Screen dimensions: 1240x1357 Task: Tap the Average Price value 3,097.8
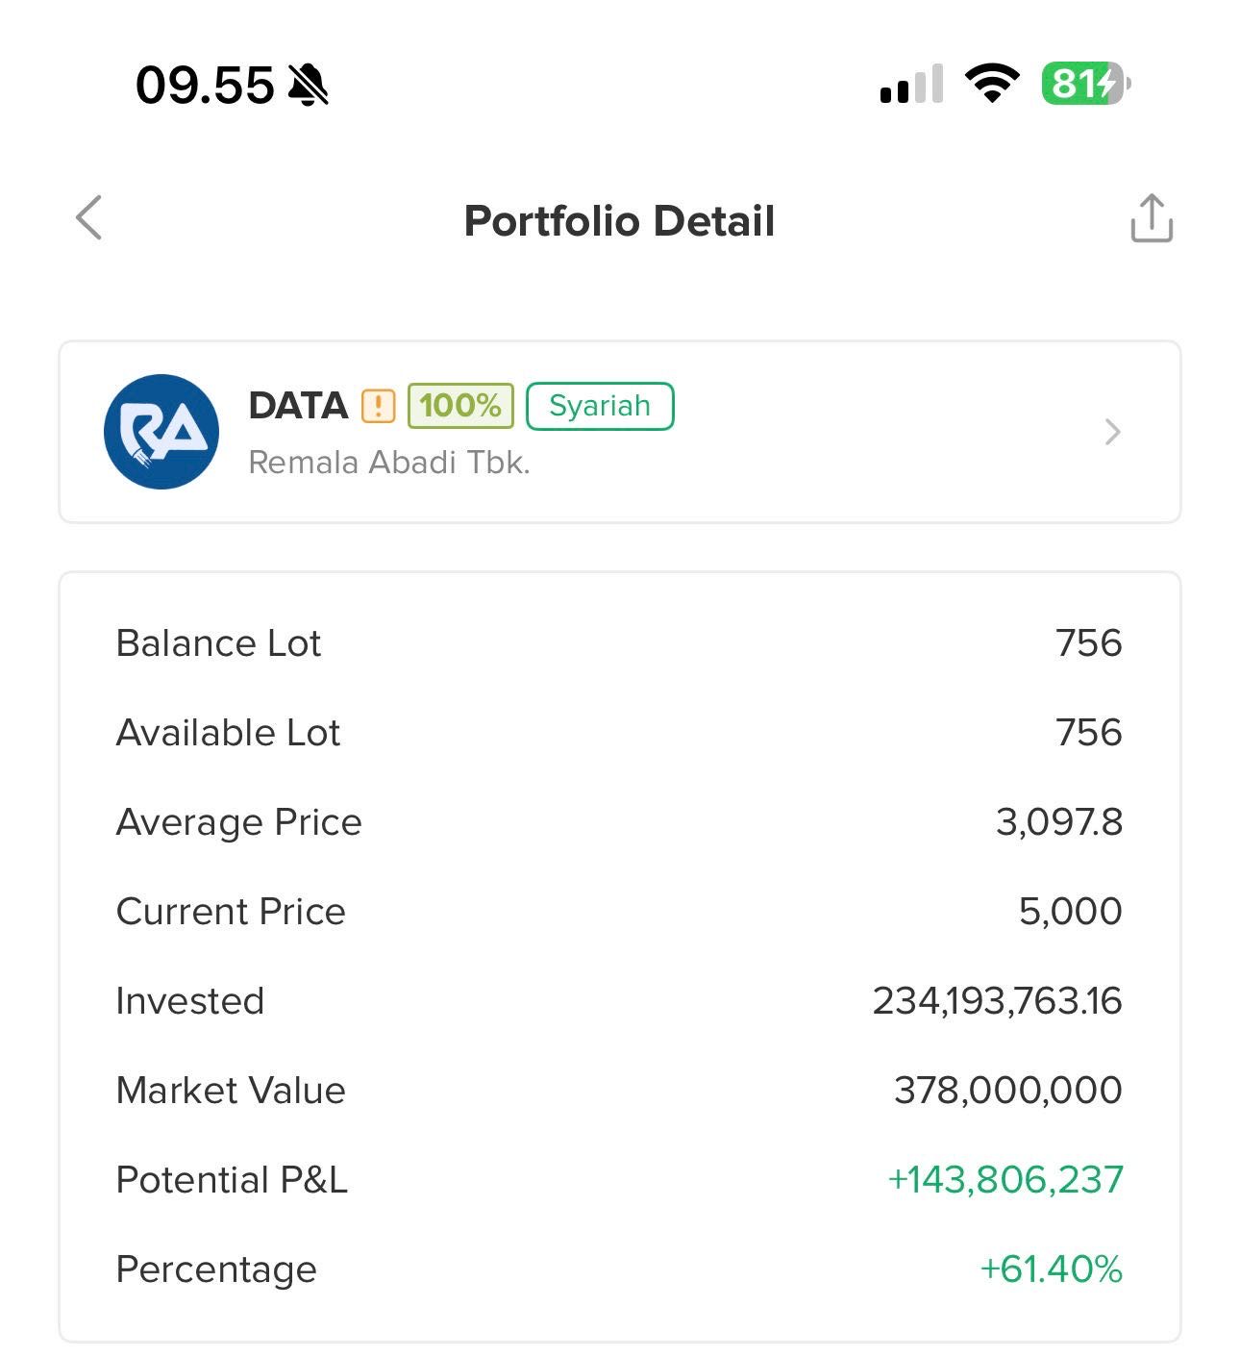[1058, 822]
